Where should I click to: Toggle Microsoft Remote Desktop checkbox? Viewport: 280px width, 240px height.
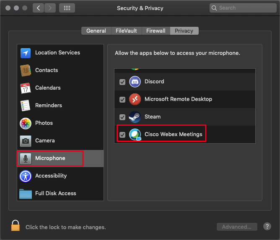click(x=122, y=100)
